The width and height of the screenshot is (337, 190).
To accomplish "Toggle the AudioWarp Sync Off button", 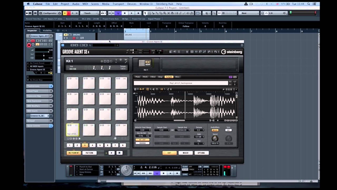I will (x=229, y=130).
